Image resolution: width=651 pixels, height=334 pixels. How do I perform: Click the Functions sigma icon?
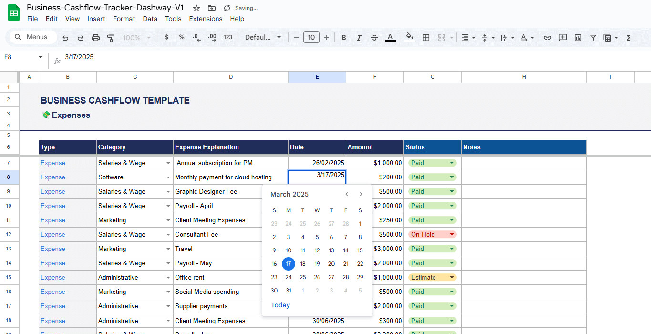coord(629,37)
